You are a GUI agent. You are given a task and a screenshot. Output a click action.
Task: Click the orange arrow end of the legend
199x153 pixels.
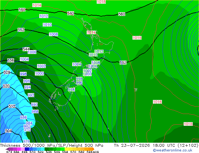(94, 149)
